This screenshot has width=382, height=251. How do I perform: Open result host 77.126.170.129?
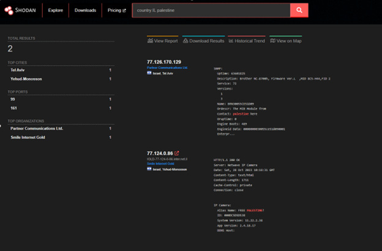click(x=164, y=62)
